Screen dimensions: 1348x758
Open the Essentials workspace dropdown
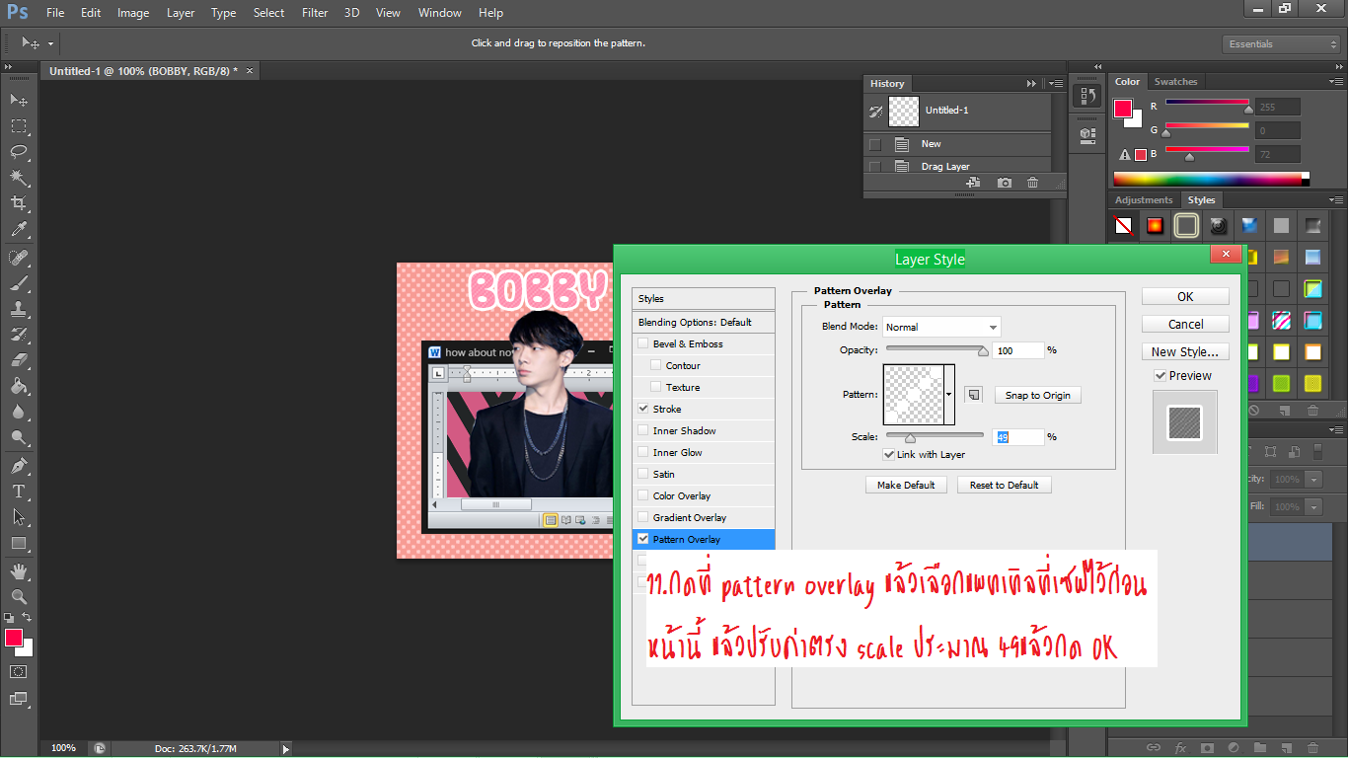click(x=1281, y=44)
